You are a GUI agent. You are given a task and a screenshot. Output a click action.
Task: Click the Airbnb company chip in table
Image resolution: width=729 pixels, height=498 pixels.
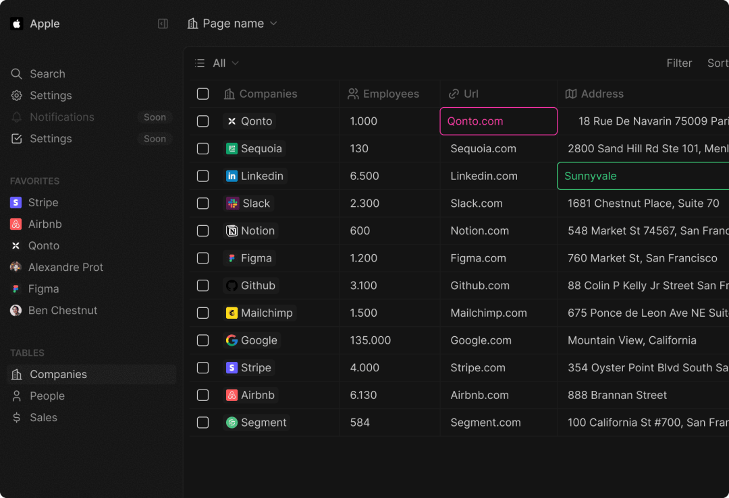point(250,395)
